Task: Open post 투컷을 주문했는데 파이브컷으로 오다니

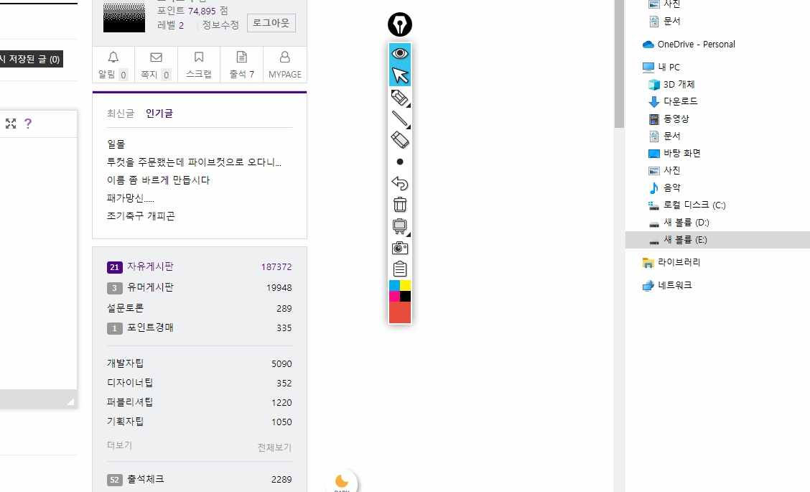Action: [x=194, y=162]
